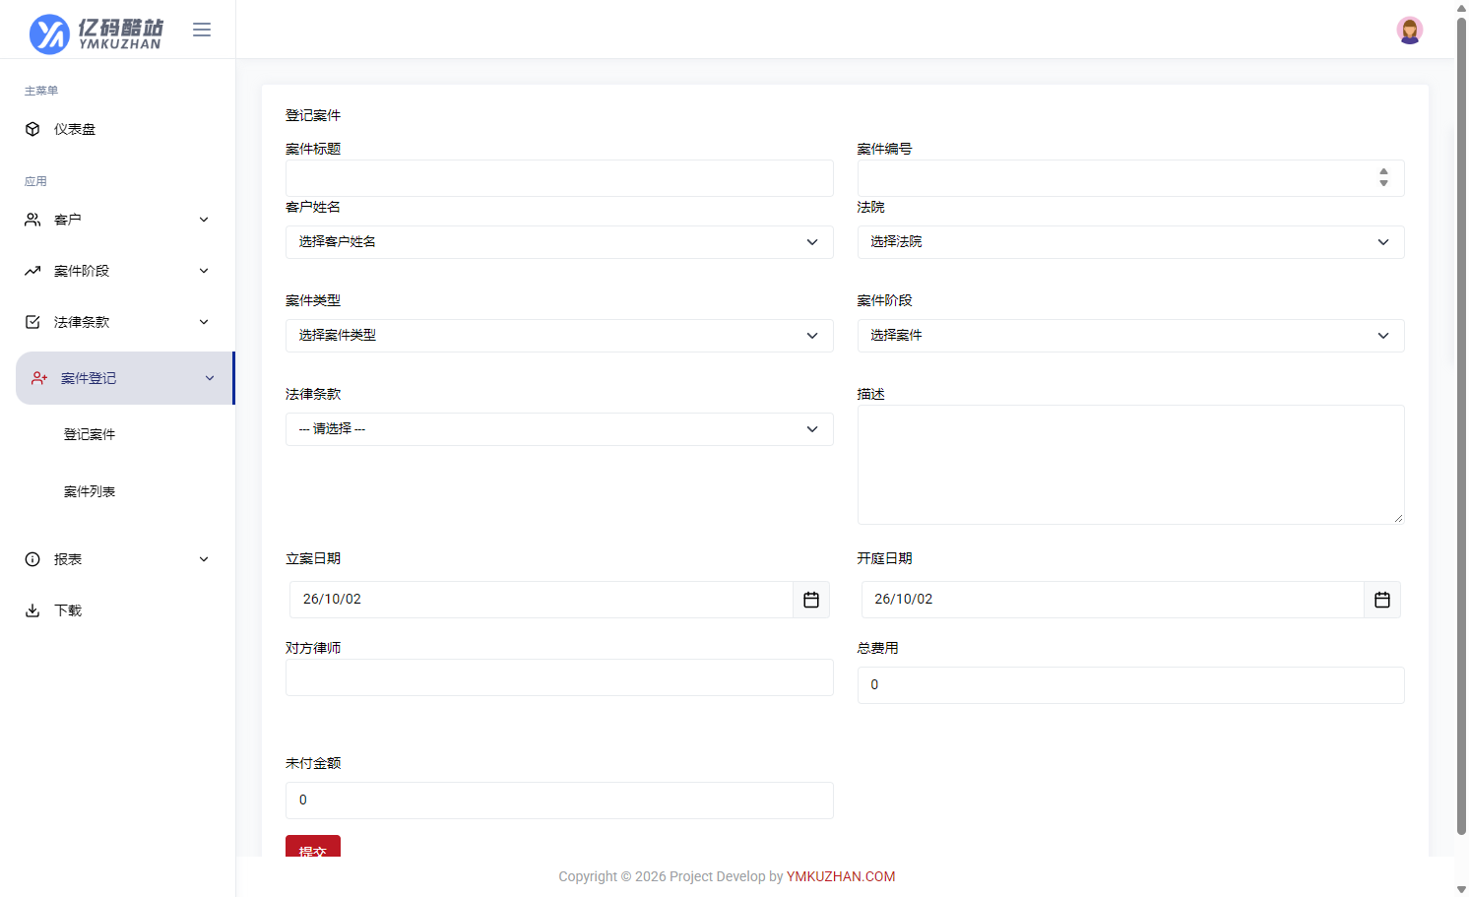Open the 法律条款 请选择 dropdown
Screen dimensions: 1469x897
coord(559,429)
